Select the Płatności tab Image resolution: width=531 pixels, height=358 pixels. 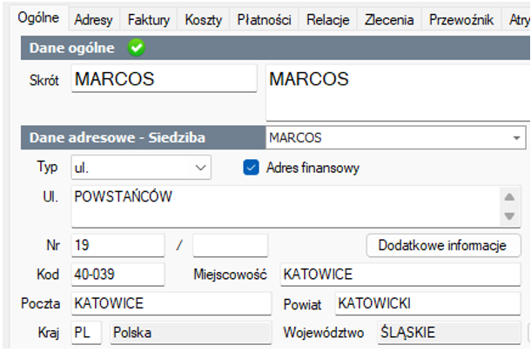(x=265, y=19)
